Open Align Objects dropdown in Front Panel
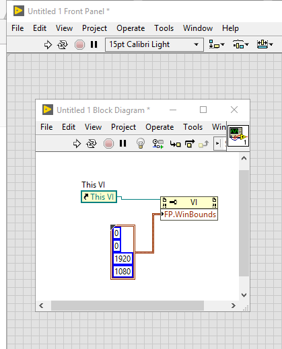 216,44
